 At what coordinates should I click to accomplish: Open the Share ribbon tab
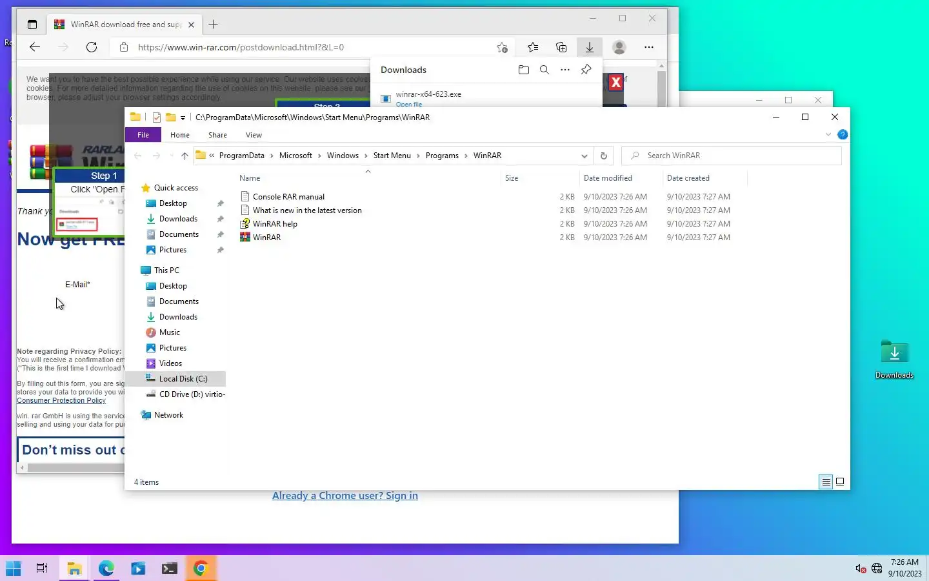(217, 135)
